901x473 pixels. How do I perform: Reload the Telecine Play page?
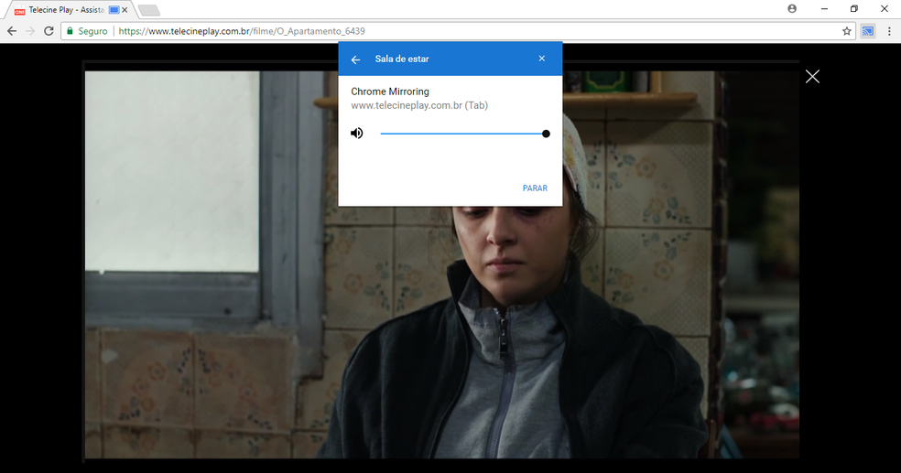click(49, 31)
